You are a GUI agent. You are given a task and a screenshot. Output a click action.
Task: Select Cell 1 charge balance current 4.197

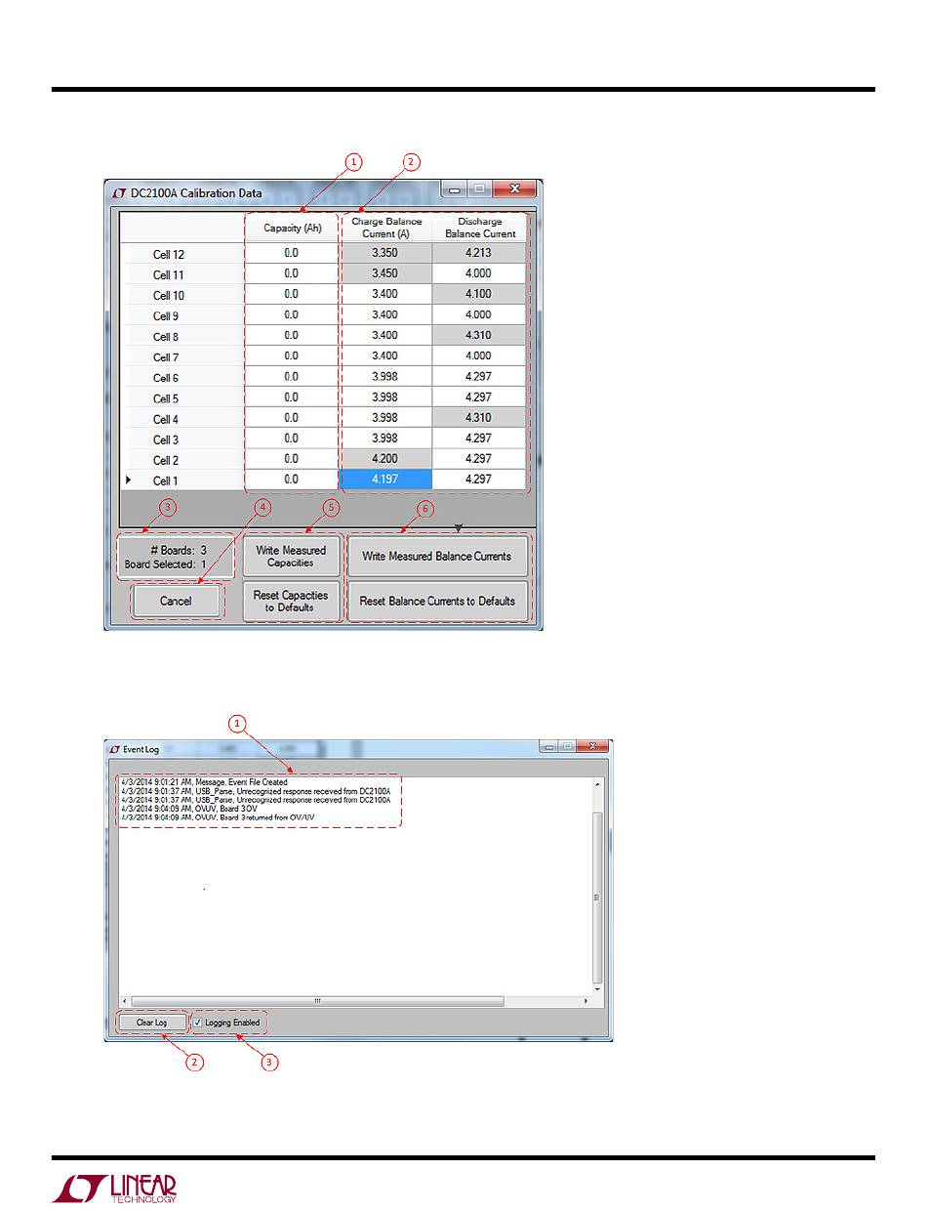click(385, 480)
